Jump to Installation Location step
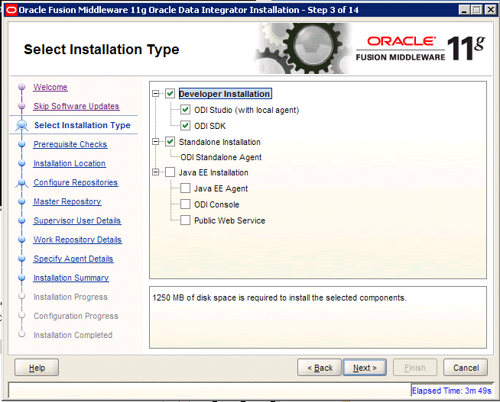 pos(70,163)
